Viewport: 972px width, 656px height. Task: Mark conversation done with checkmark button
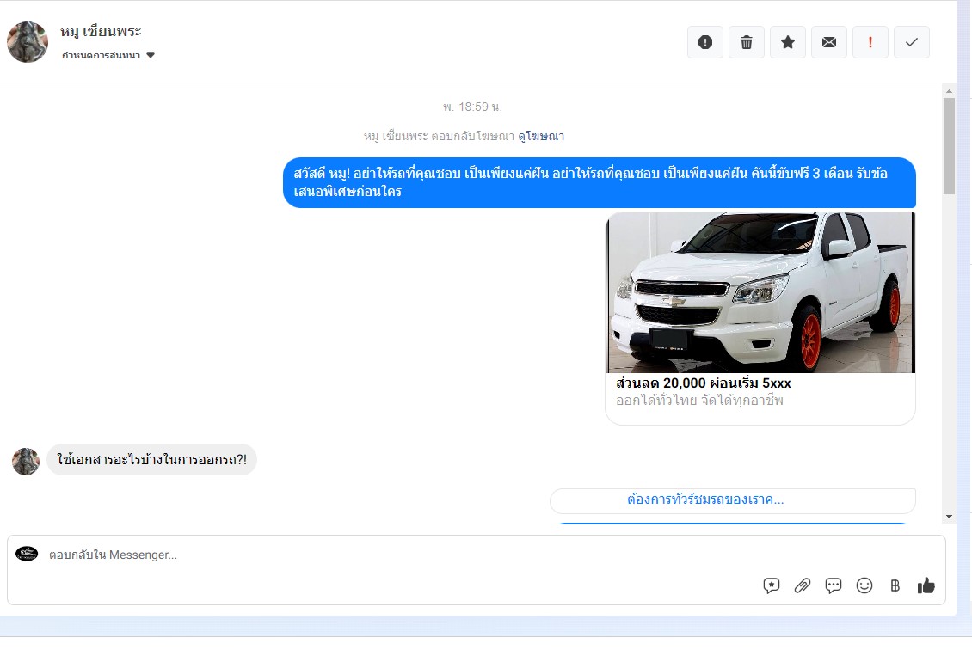tap(912, 42)
